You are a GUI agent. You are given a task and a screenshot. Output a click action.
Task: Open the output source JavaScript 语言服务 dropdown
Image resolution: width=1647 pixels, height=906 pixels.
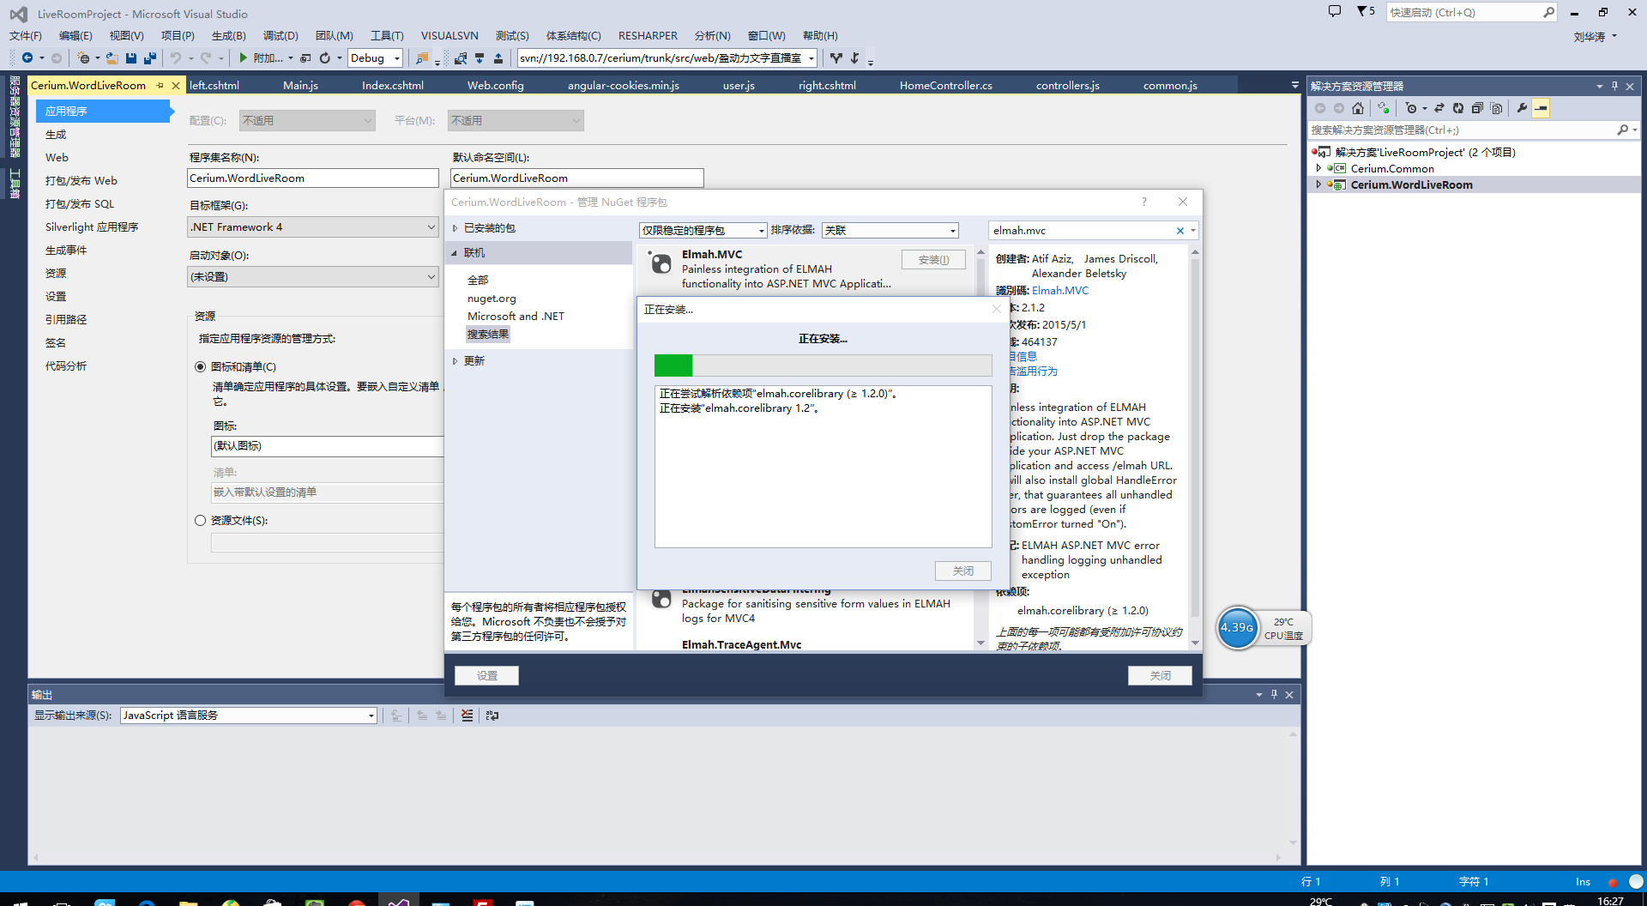249,715
